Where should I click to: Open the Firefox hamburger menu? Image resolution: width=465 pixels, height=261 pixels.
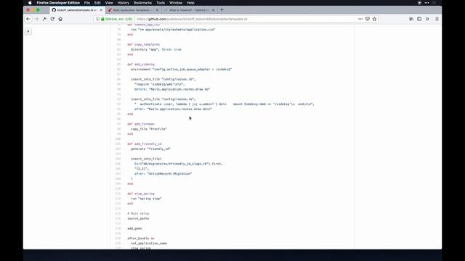[437, 19]
